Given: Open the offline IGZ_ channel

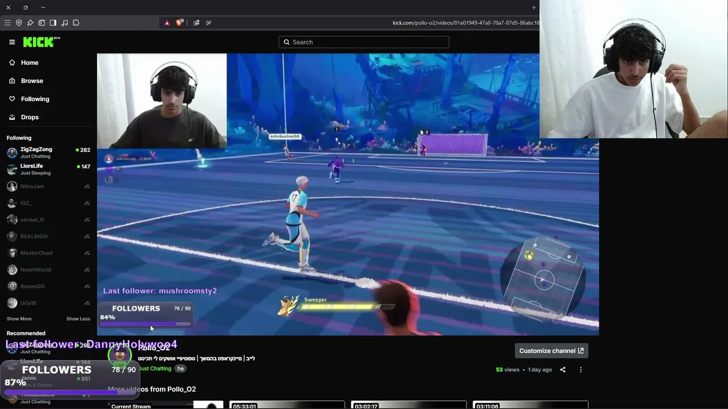Looking at the screenshot, I should pyautogui.click(x=48, y=203).
